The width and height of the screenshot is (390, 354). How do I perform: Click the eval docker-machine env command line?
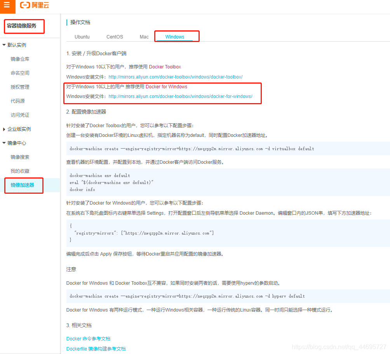[111, 182]
